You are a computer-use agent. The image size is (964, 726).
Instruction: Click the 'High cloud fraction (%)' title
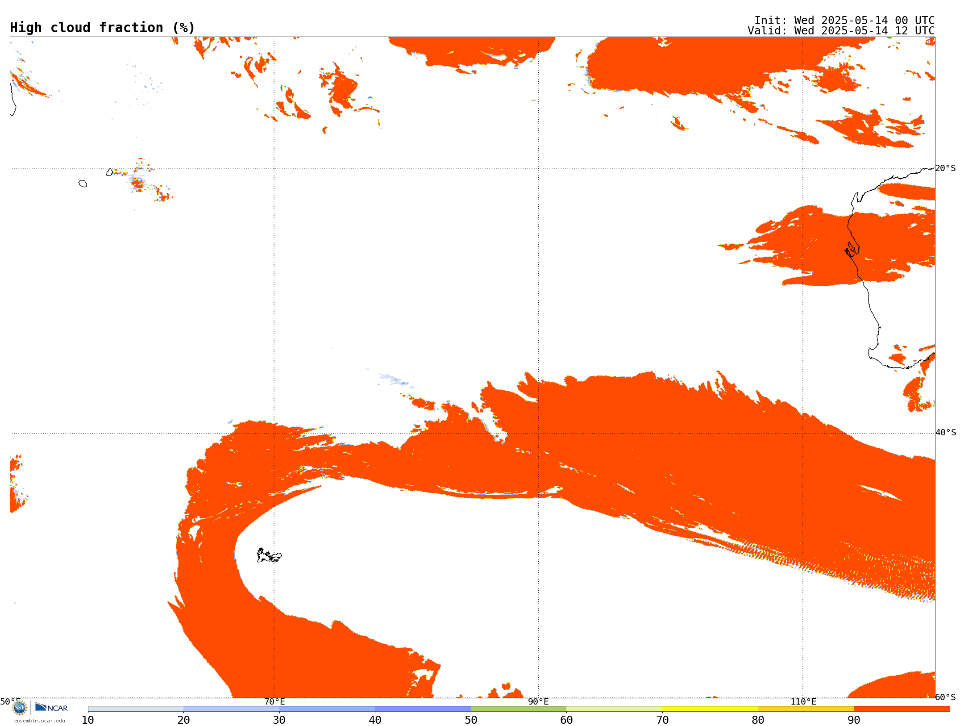[103, 28]
